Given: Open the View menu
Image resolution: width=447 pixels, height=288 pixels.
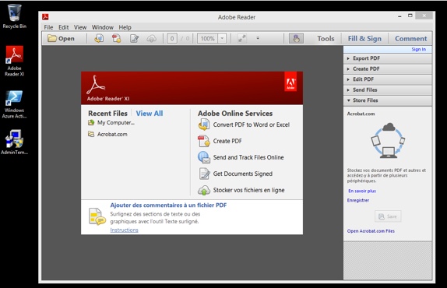Looking at the screenshot, I should (x=80, y=27).
